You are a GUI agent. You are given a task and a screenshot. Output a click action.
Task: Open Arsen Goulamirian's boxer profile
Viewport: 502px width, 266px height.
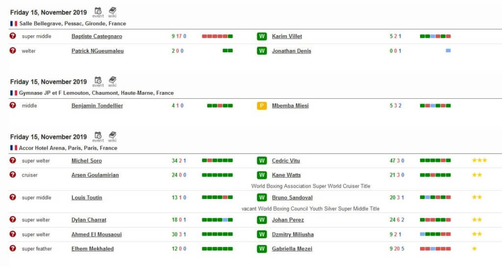pos(95,175)
